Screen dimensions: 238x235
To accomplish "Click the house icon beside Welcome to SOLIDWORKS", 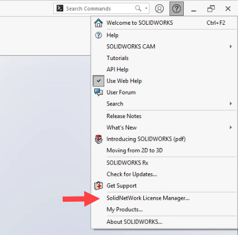I will click(98, 23).
